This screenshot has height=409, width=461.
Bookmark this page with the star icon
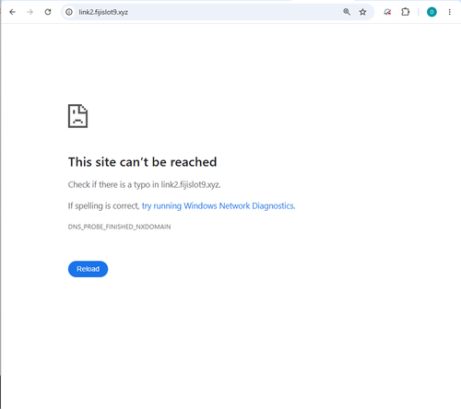coord(362,12)
